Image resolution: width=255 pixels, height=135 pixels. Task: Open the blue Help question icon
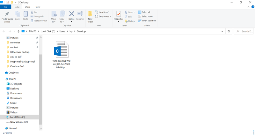pyautogui.click(x=253, y=7)
